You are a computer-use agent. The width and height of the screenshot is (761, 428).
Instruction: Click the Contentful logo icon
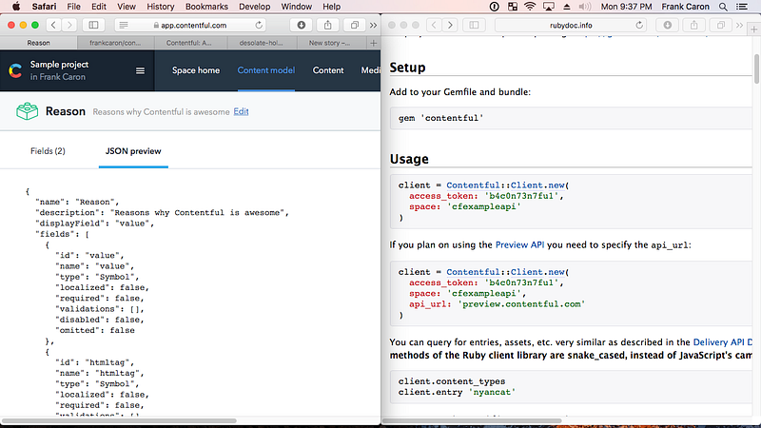click(x=15, y=70)
